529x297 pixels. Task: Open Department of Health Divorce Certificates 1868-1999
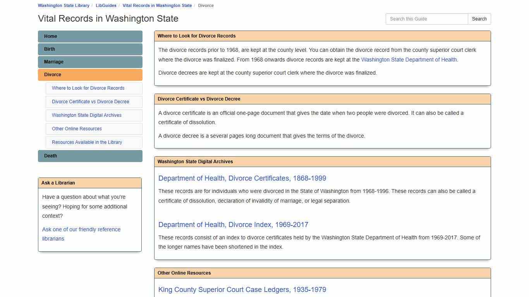242,178
